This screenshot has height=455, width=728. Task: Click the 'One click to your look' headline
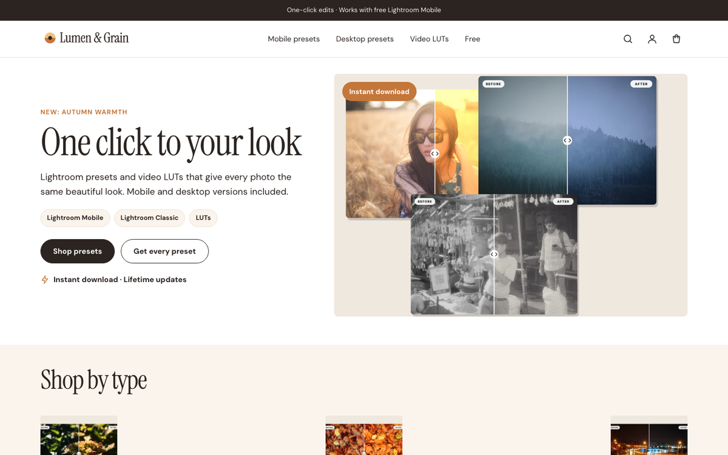point(171,142)
